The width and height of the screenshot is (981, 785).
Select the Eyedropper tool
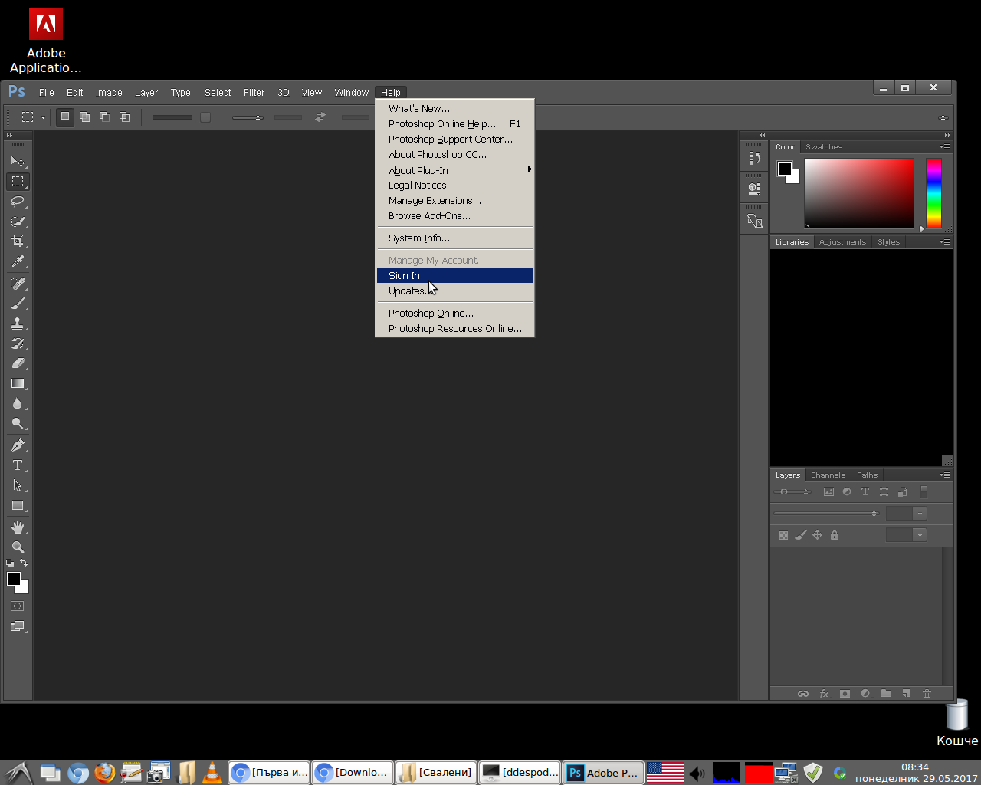click(18, 261)
